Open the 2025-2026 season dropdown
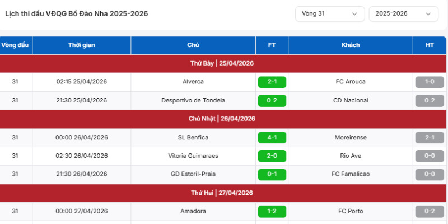The height and width of the screenshot is (224, 448). tap(403, 13)
